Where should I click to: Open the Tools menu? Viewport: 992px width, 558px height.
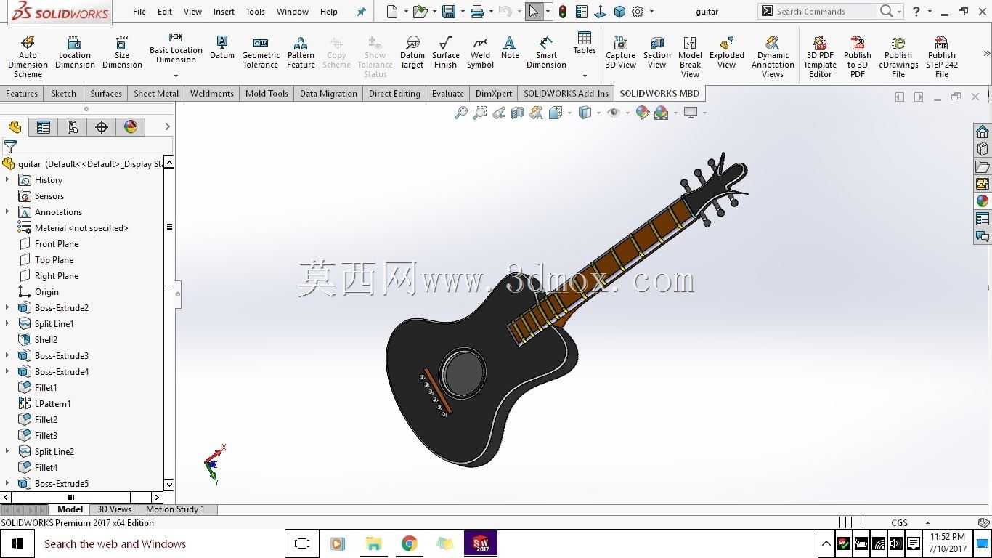coord(255,12)
